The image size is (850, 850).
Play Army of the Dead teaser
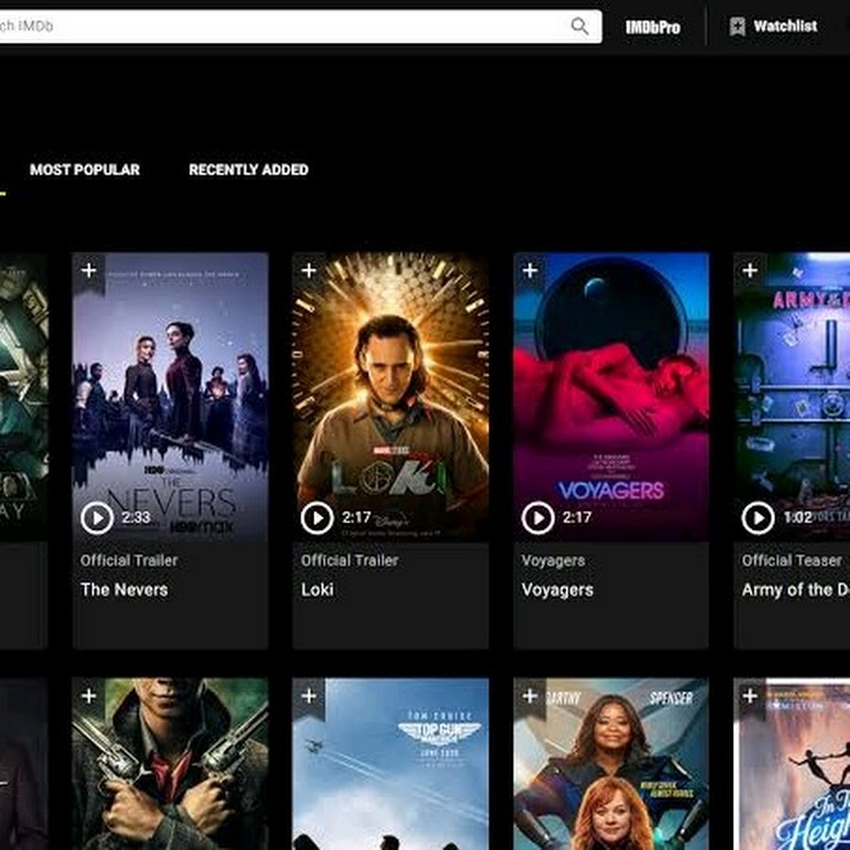757,518
